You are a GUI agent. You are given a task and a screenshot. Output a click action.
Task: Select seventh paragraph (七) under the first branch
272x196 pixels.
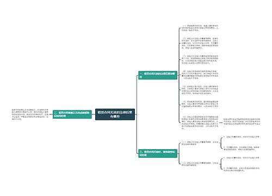tap(200, 122)
